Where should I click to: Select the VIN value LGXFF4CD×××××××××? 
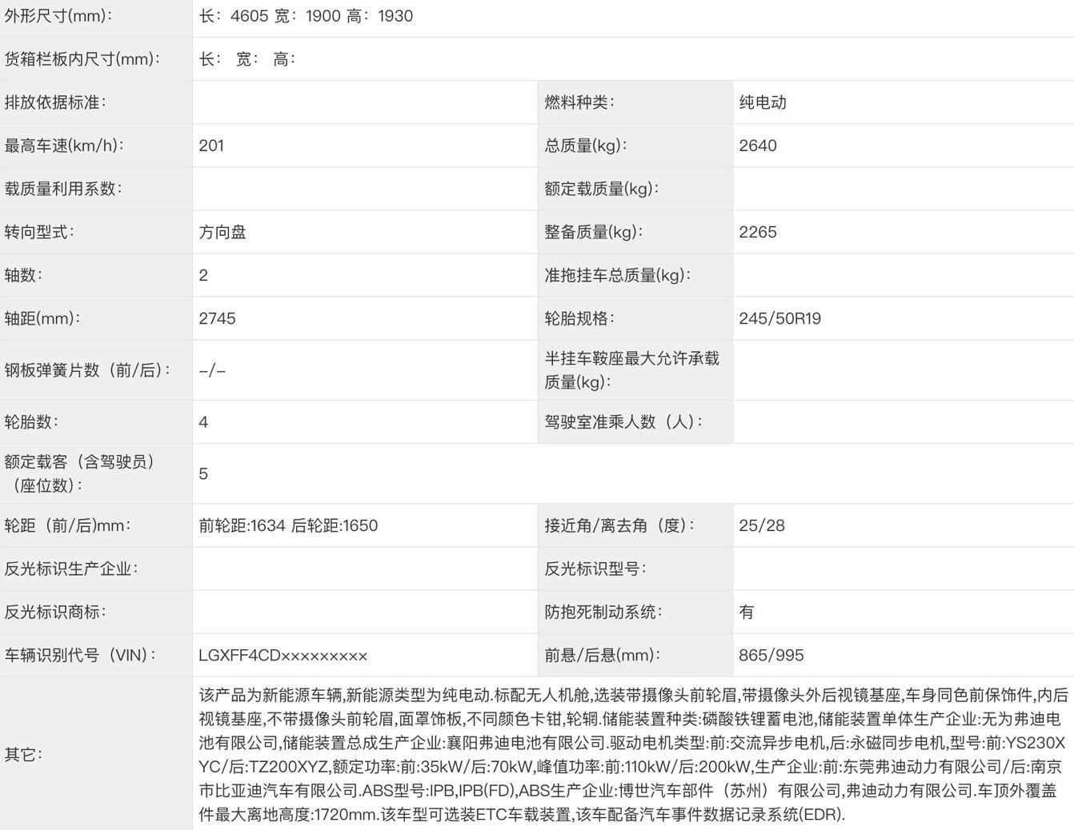[283, 655]
